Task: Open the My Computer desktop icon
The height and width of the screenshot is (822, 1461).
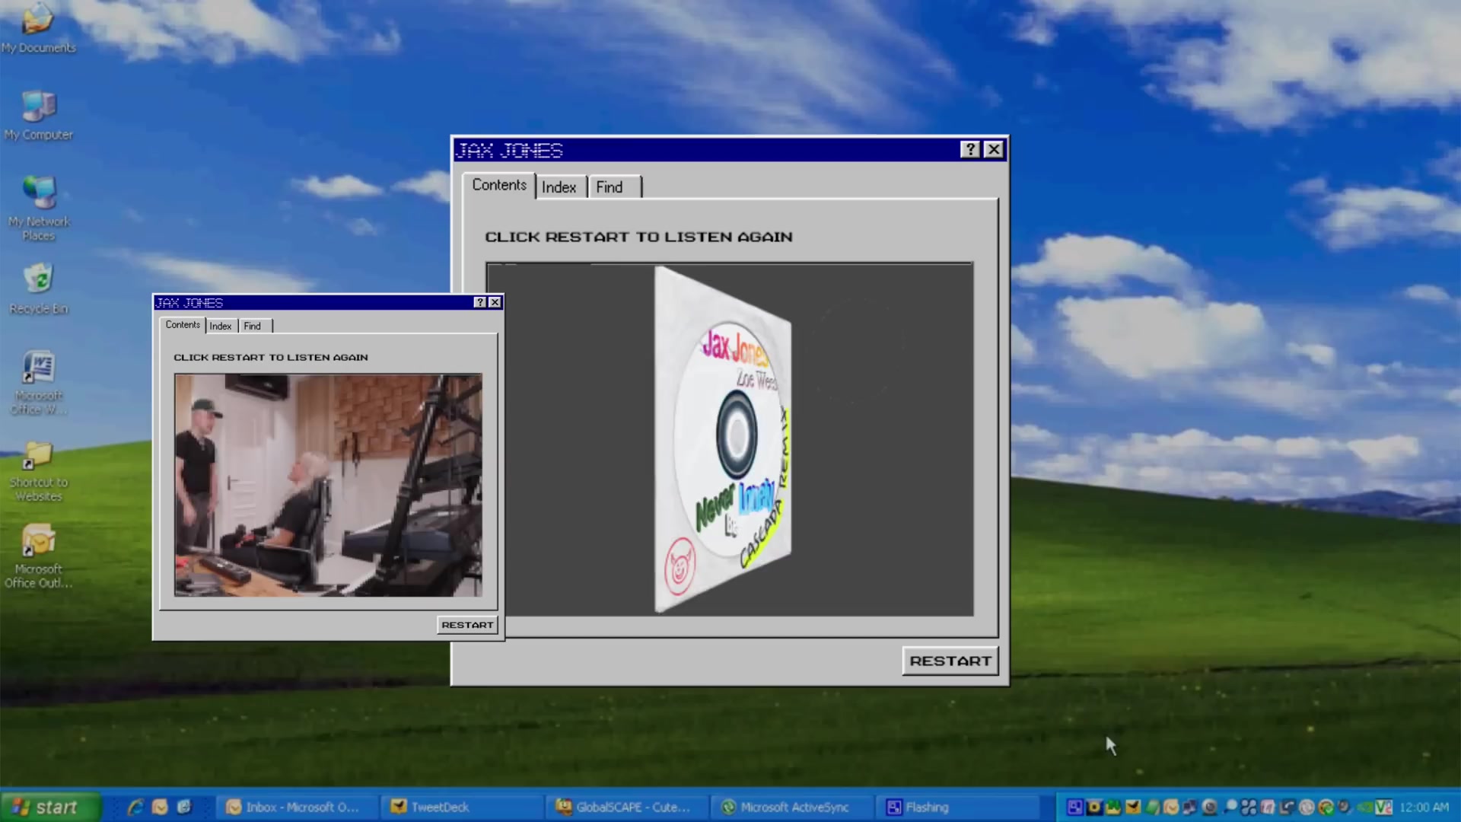Action: 38,116
